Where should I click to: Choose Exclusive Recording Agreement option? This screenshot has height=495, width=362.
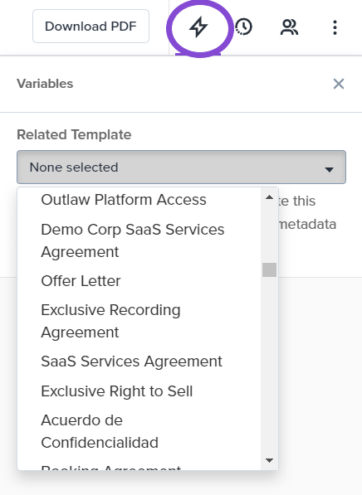pyautogui.click(x=110, y=321)
